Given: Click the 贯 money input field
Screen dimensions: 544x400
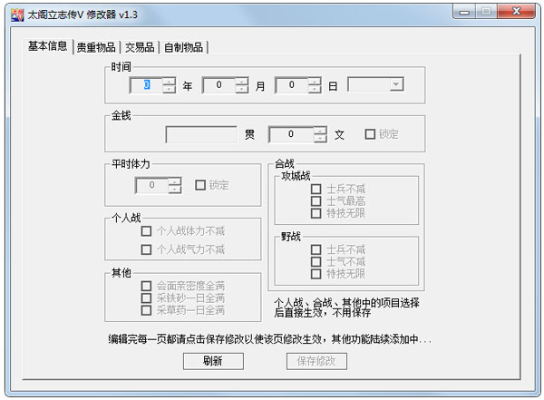Looking at the screenshot, I should click(x=201, y=134).
